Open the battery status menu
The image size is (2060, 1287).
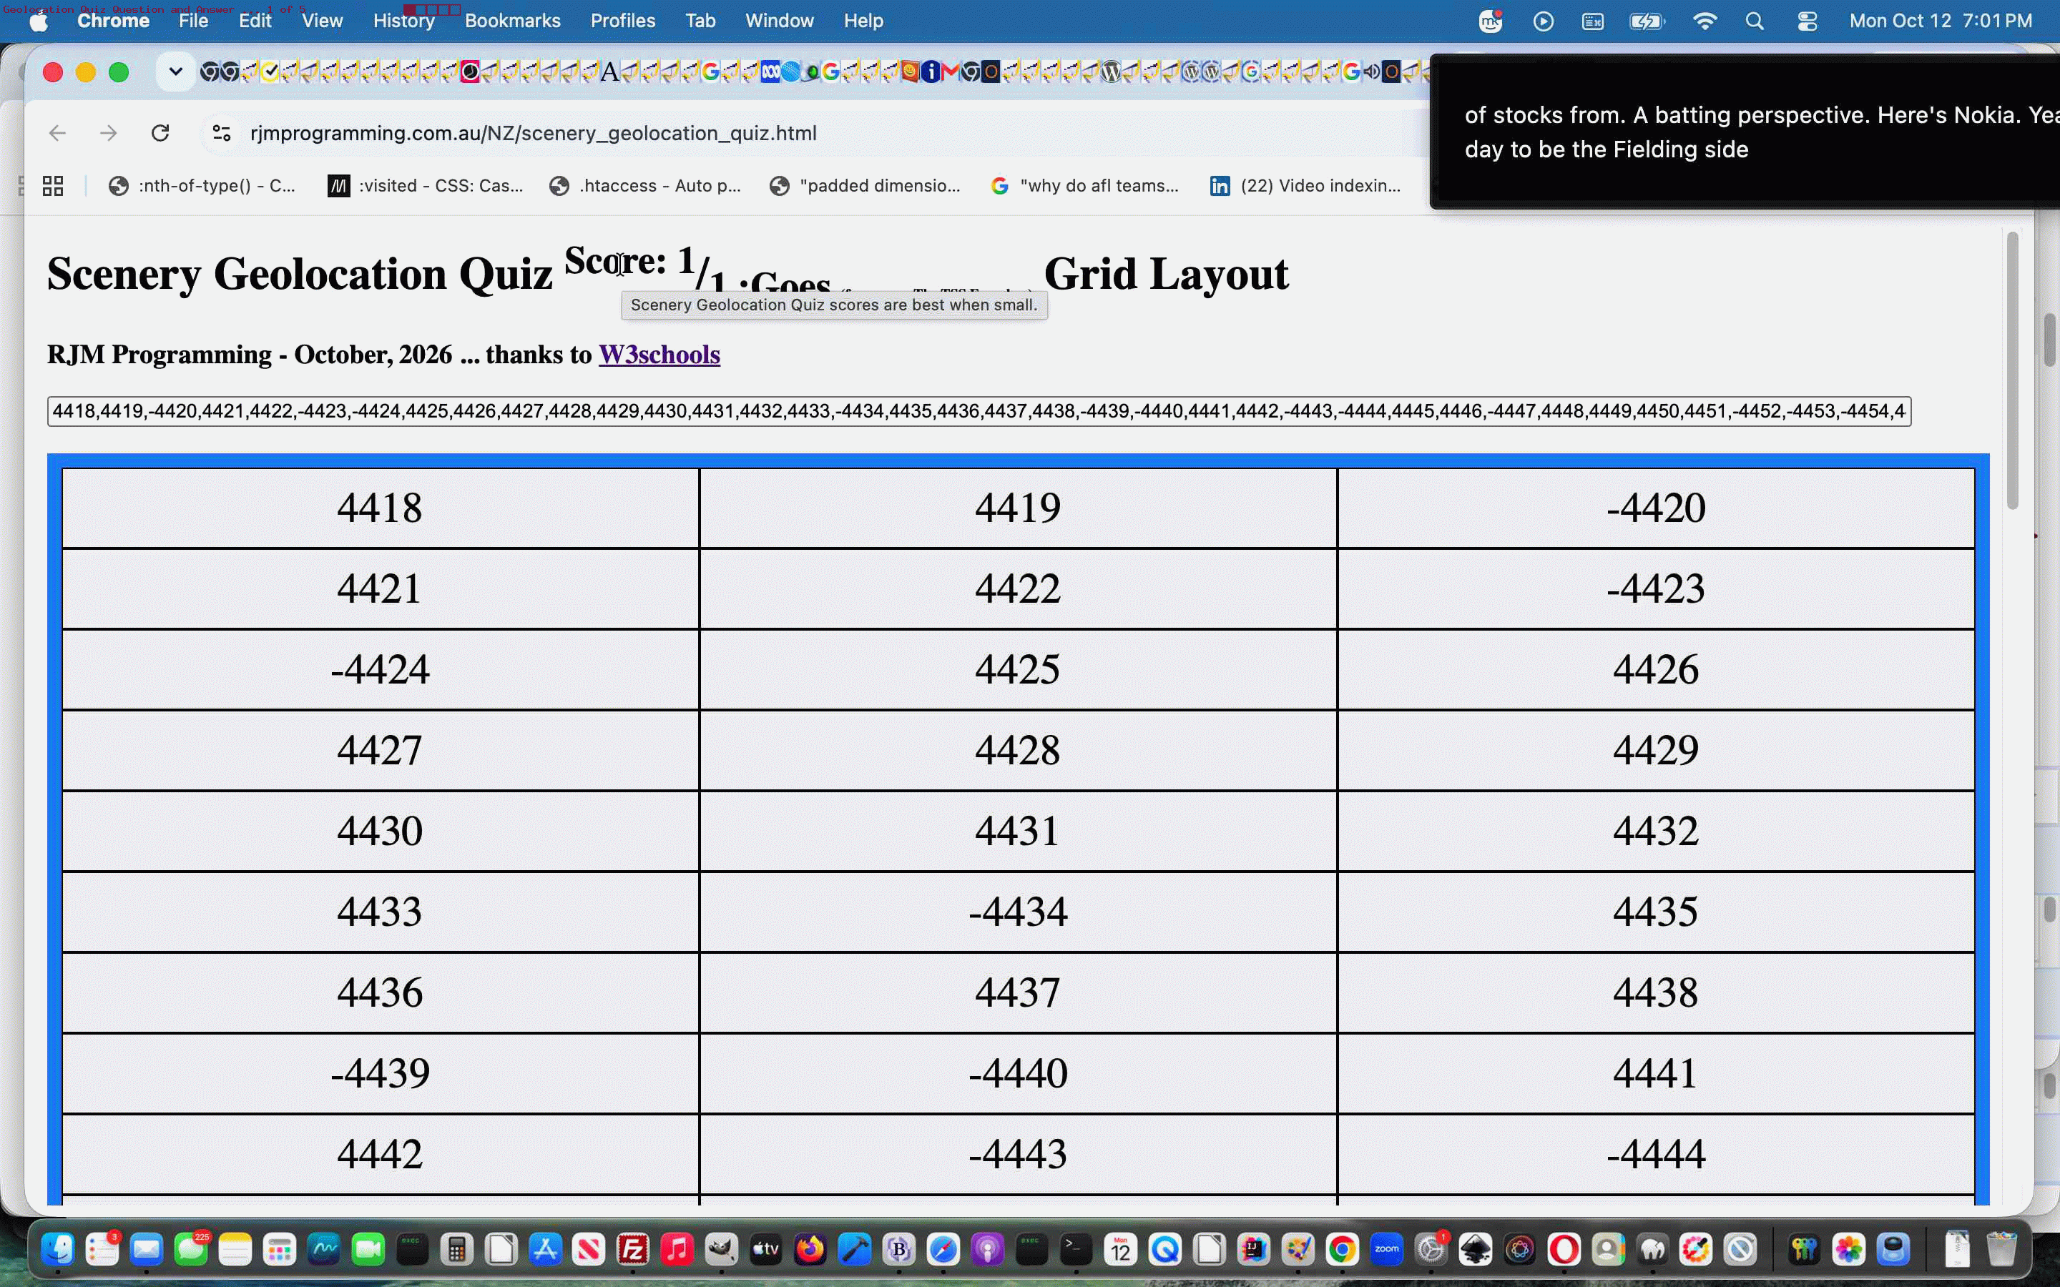[1647, 21]
